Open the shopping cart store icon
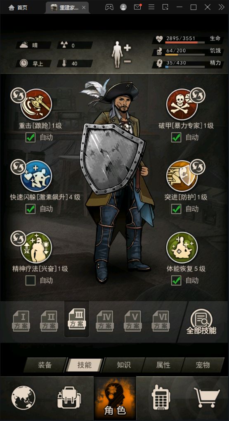Screen dimensions: 229x421 (207, 398)
